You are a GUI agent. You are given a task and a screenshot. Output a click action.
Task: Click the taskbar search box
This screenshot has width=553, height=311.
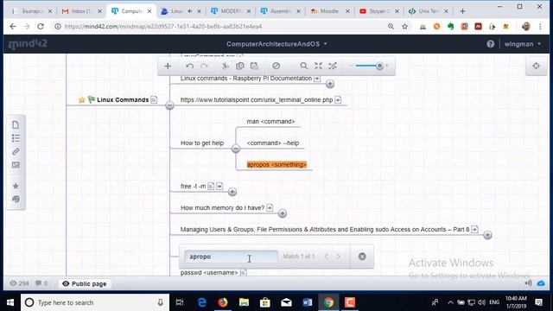(95, 302)
